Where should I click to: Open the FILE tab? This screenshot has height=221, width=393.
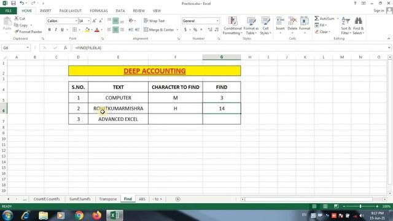pyautogui.click(x=8, y=11)
